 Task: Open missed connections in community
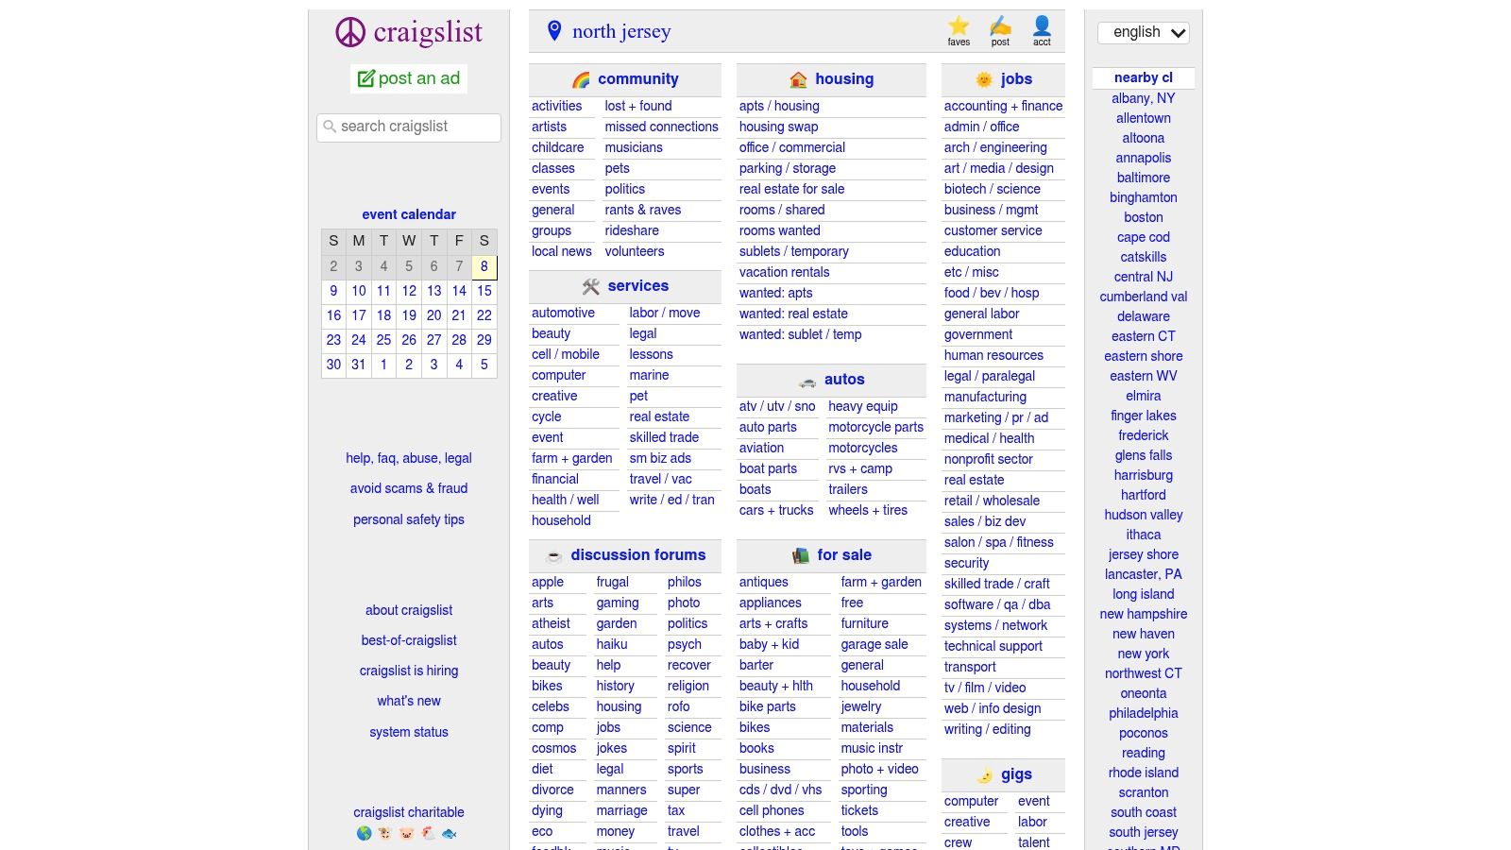661,127
